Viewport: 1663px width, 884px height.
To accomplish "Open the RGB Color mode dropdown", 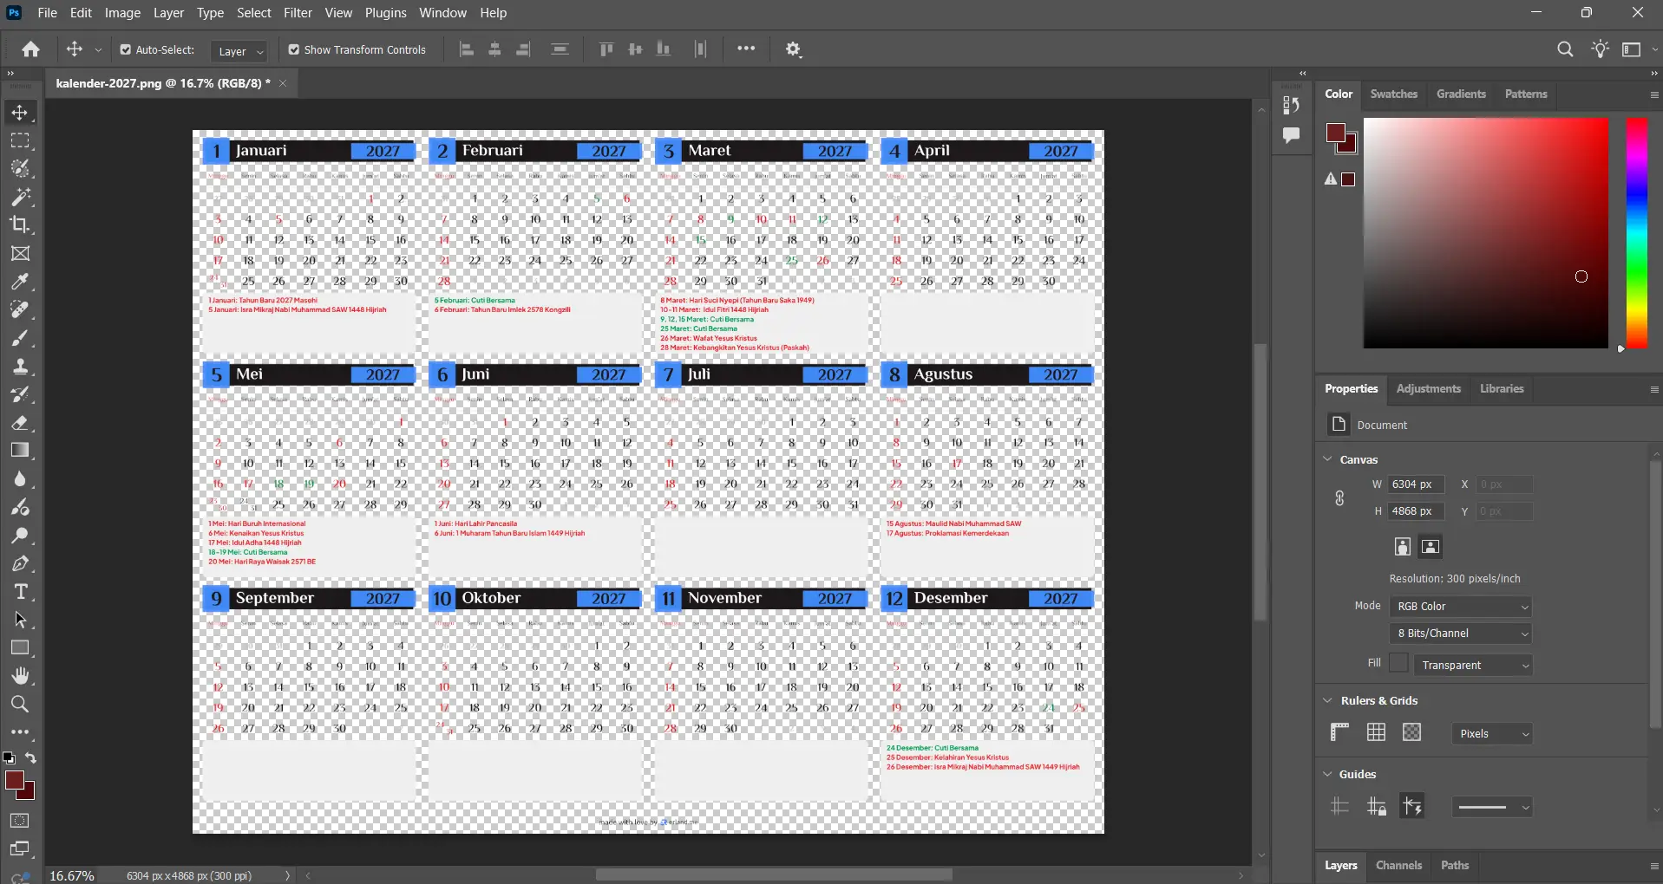I will 1461,607.
